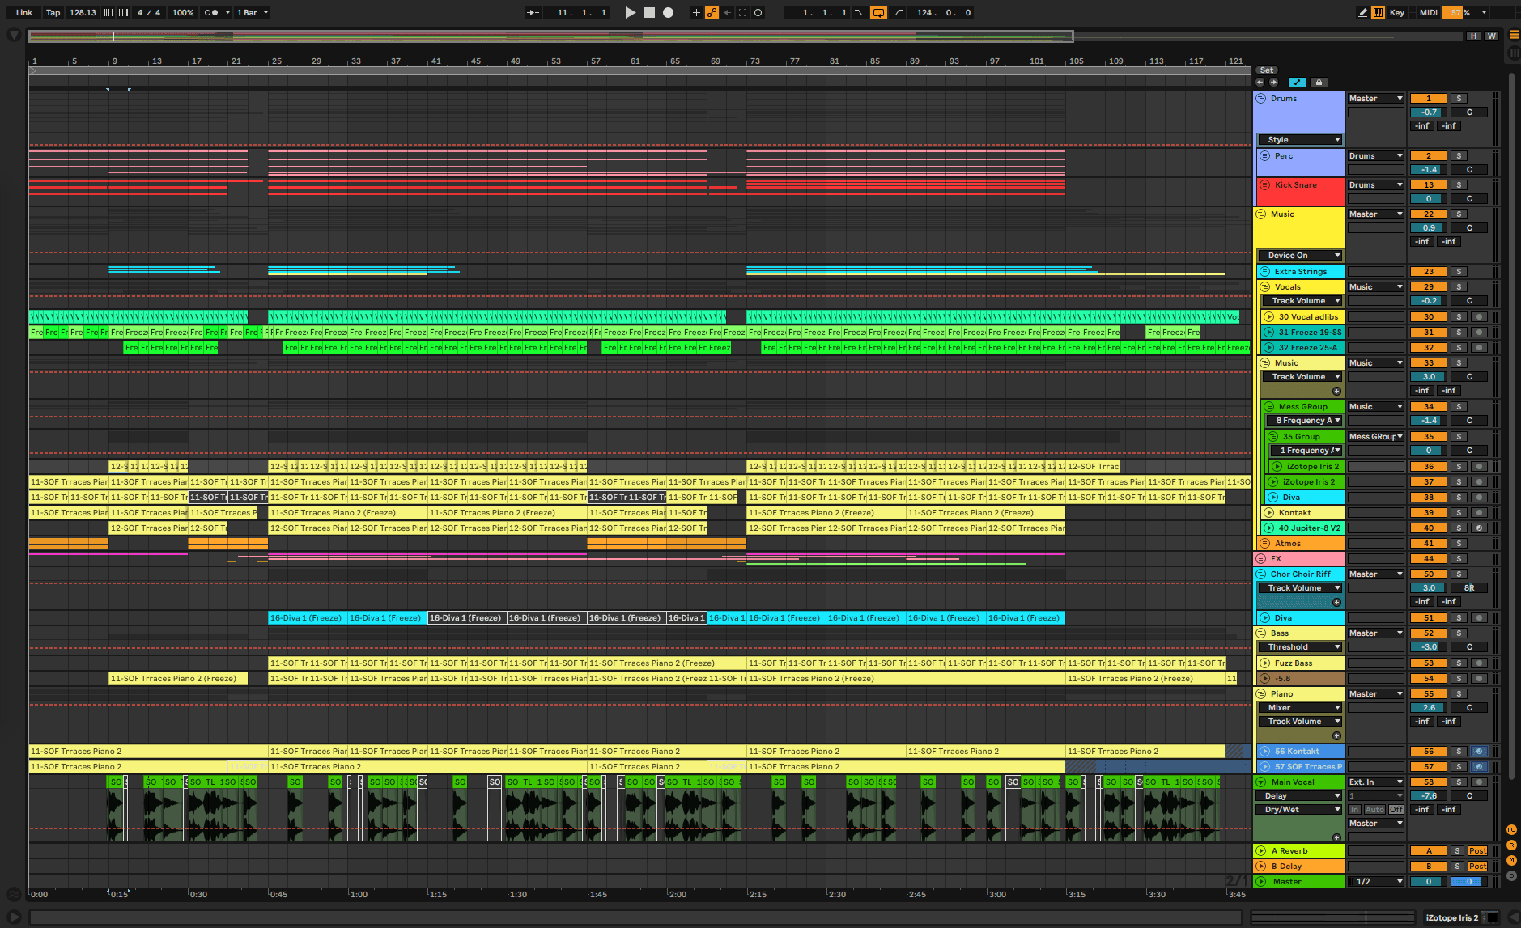
Task: Toggle the orange Automation Arm button
Action: coord(712,12)
